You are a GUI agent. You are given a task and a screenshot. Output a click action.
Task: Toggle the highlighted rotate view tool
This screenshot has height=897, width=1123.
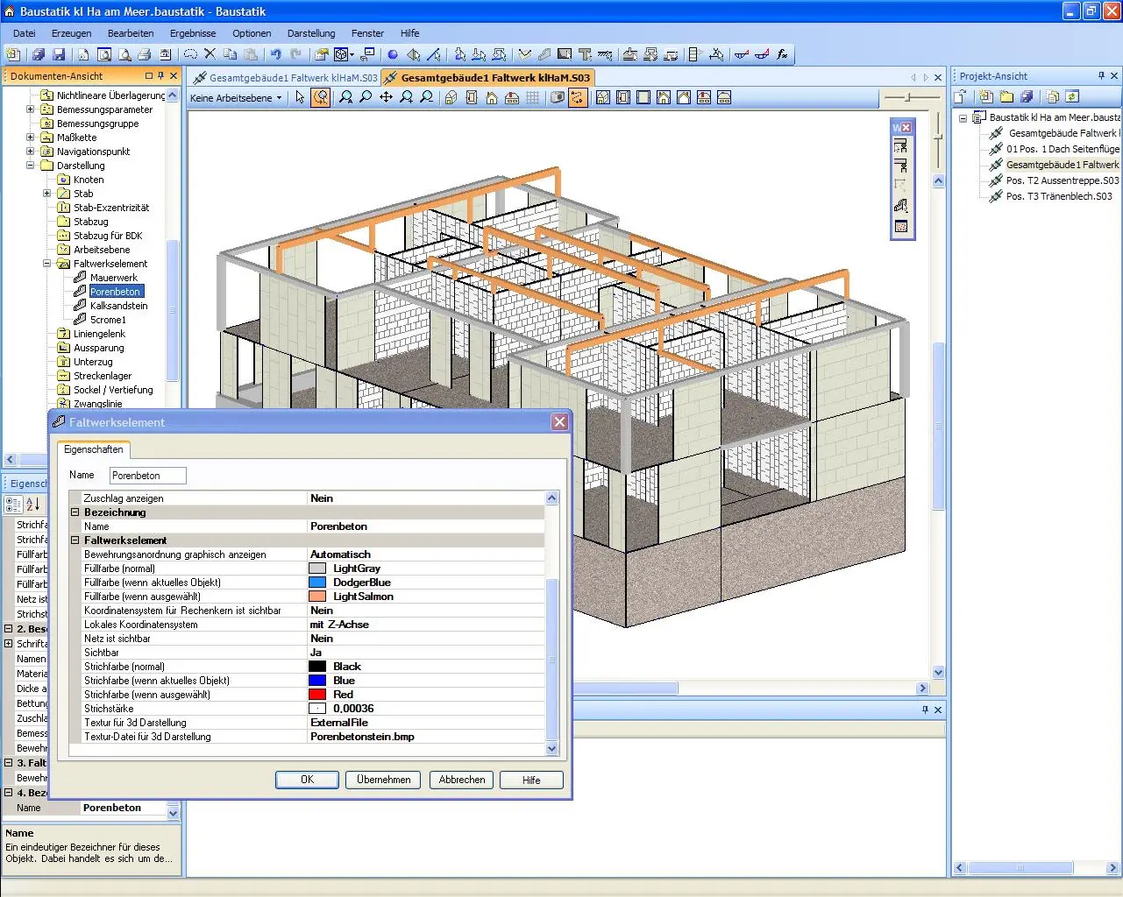[321, 97]
